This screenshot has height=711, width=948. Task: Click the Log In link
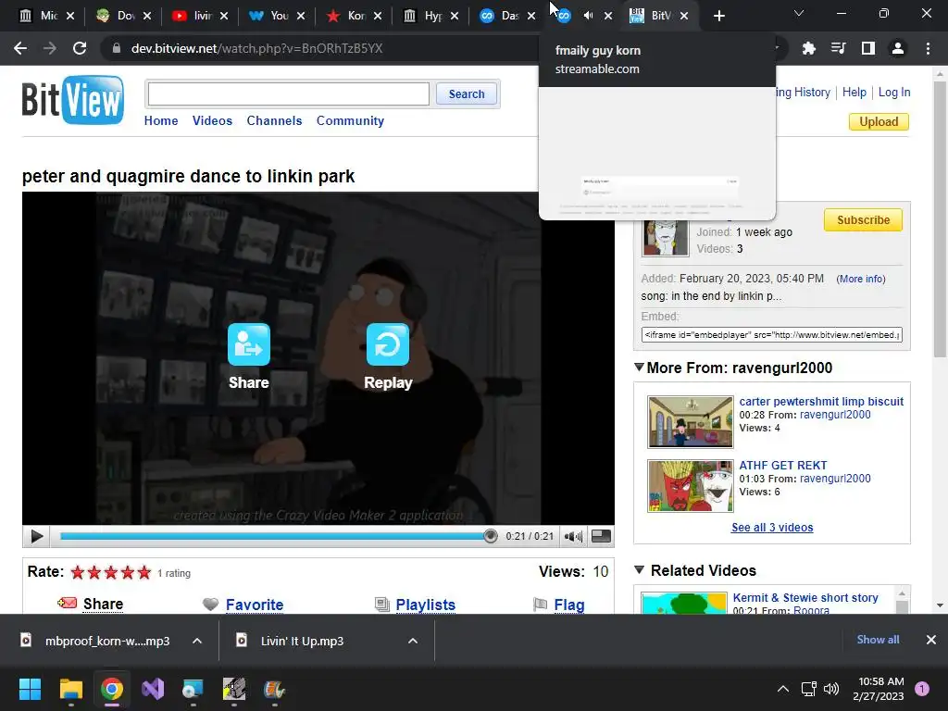click(894, 92)
